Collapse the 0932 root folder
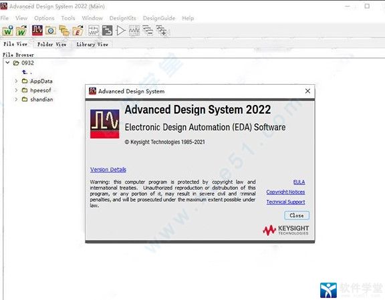385x300 pixels. click(7, 63)
